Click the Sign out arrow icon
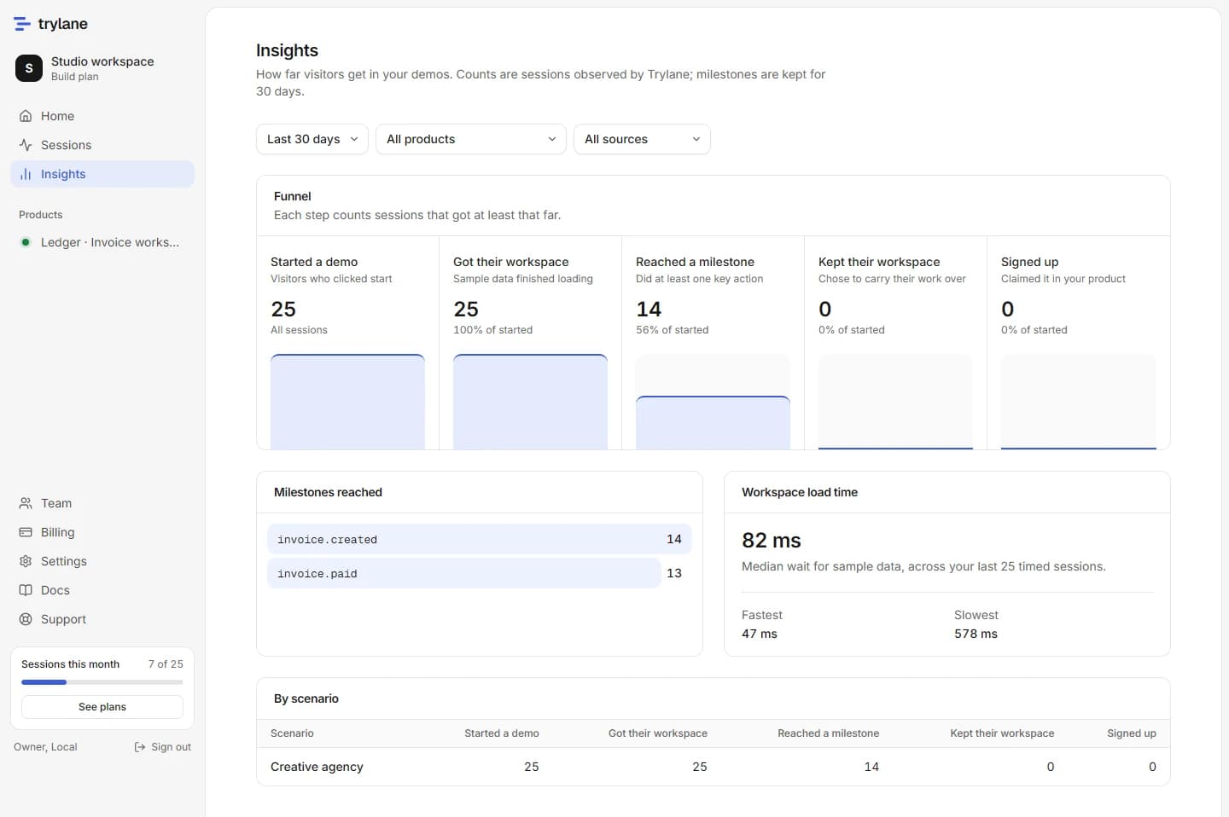Screen dimensions: 1229x817 140,747
